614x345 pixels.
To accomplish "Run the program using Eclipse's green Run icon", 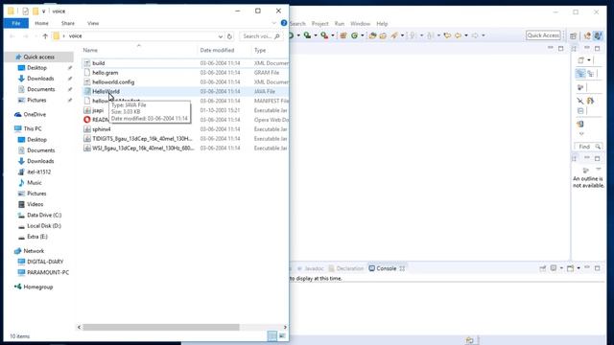I will (291, 35).
